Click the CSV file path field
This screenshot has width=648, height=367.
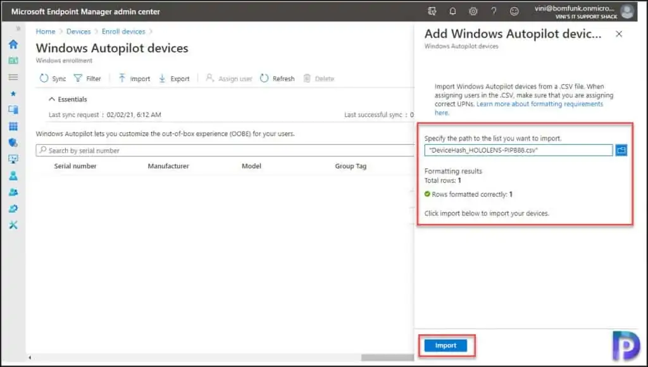(518, 150)
